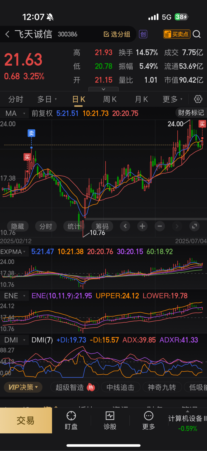Toggle 分时 overlay pill on chart

46,226
